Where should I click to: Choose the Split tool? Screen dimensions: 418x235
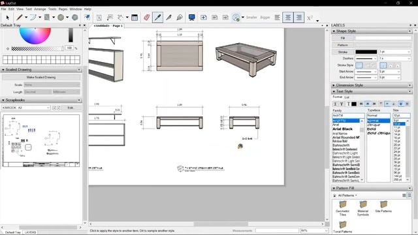click(x=169, y=18)
